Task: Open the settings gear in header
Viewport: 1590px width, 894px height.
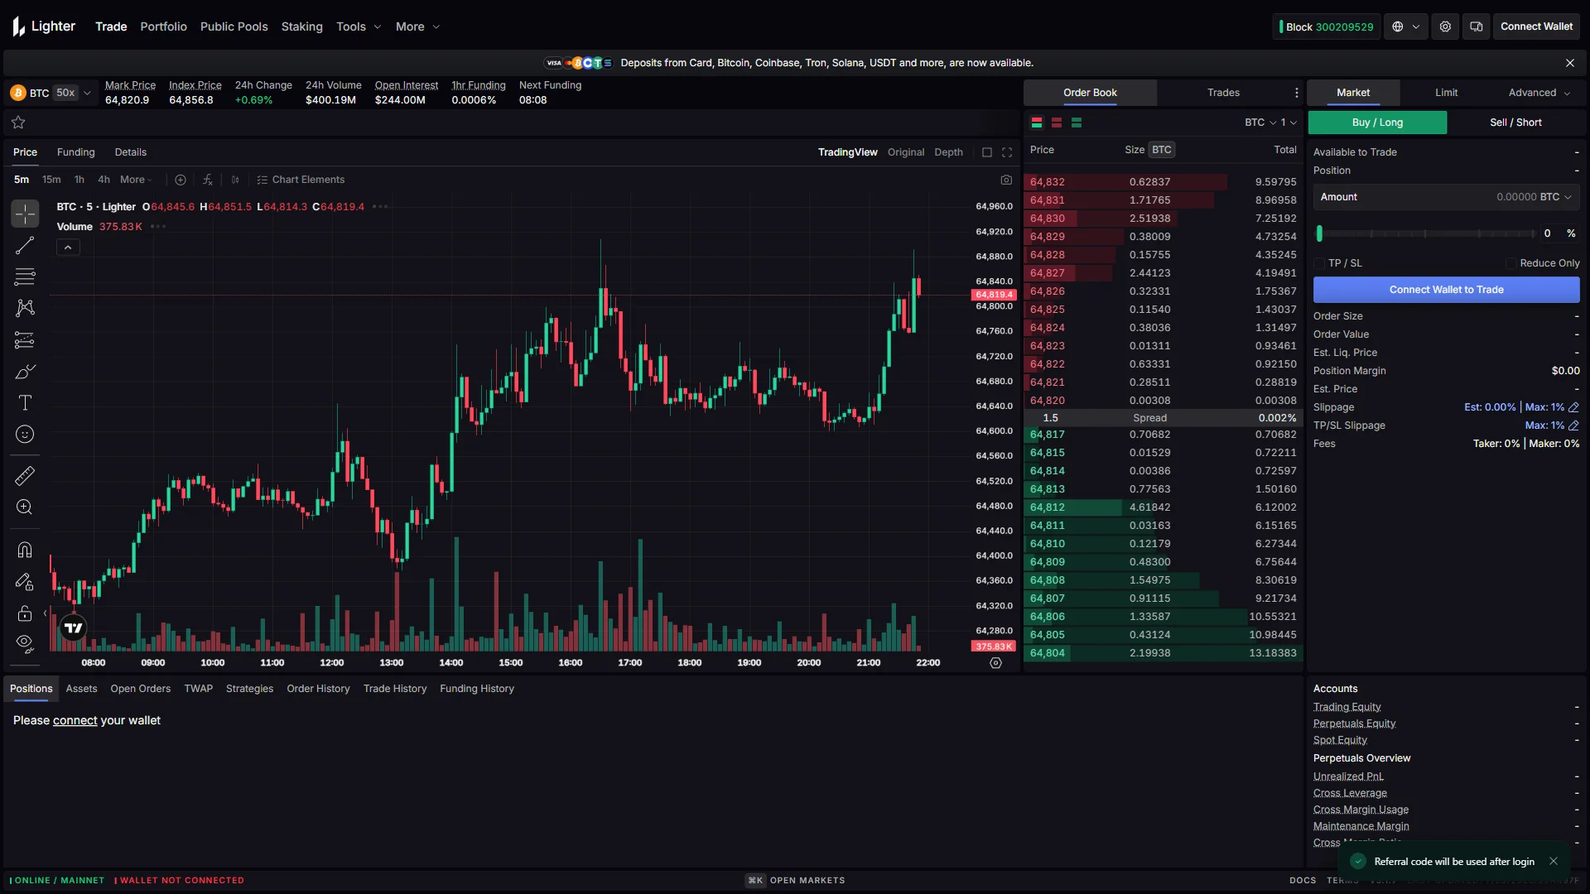Action: [x=1445, y=26]
